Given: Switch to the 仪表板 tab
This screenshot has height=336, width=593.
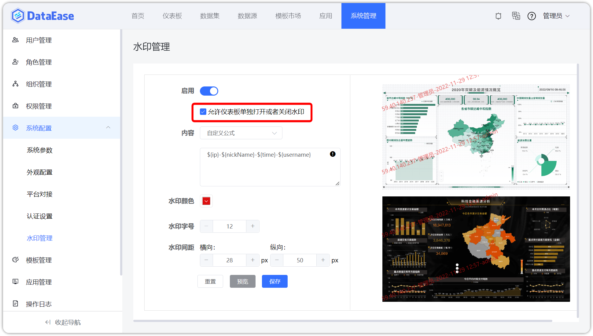Looking at the screenshot, I should (172, 16).
